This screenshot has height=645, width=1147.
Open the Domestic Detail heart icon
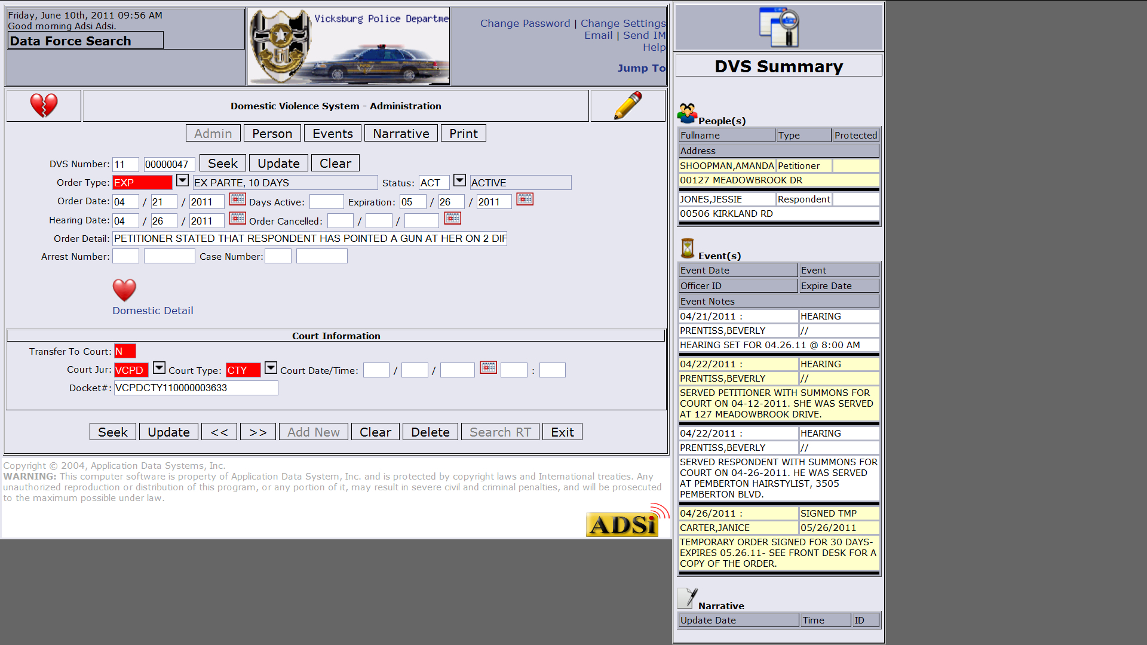124,290
